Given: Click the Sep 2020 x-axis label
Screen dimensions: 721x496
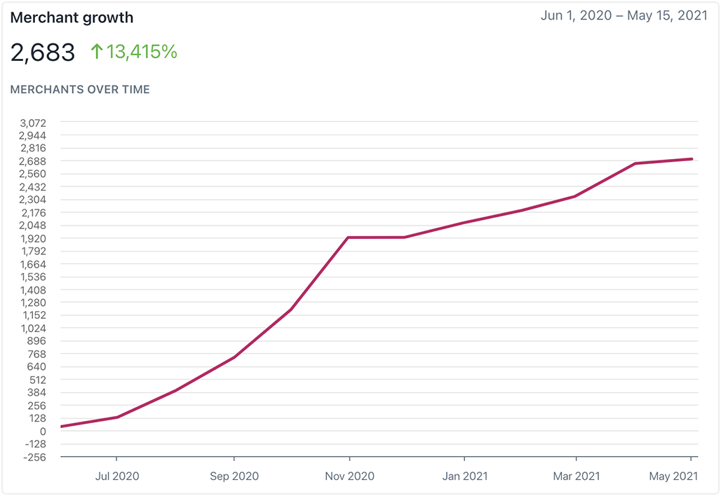Looking at the screenshot, I should [234, 476].
